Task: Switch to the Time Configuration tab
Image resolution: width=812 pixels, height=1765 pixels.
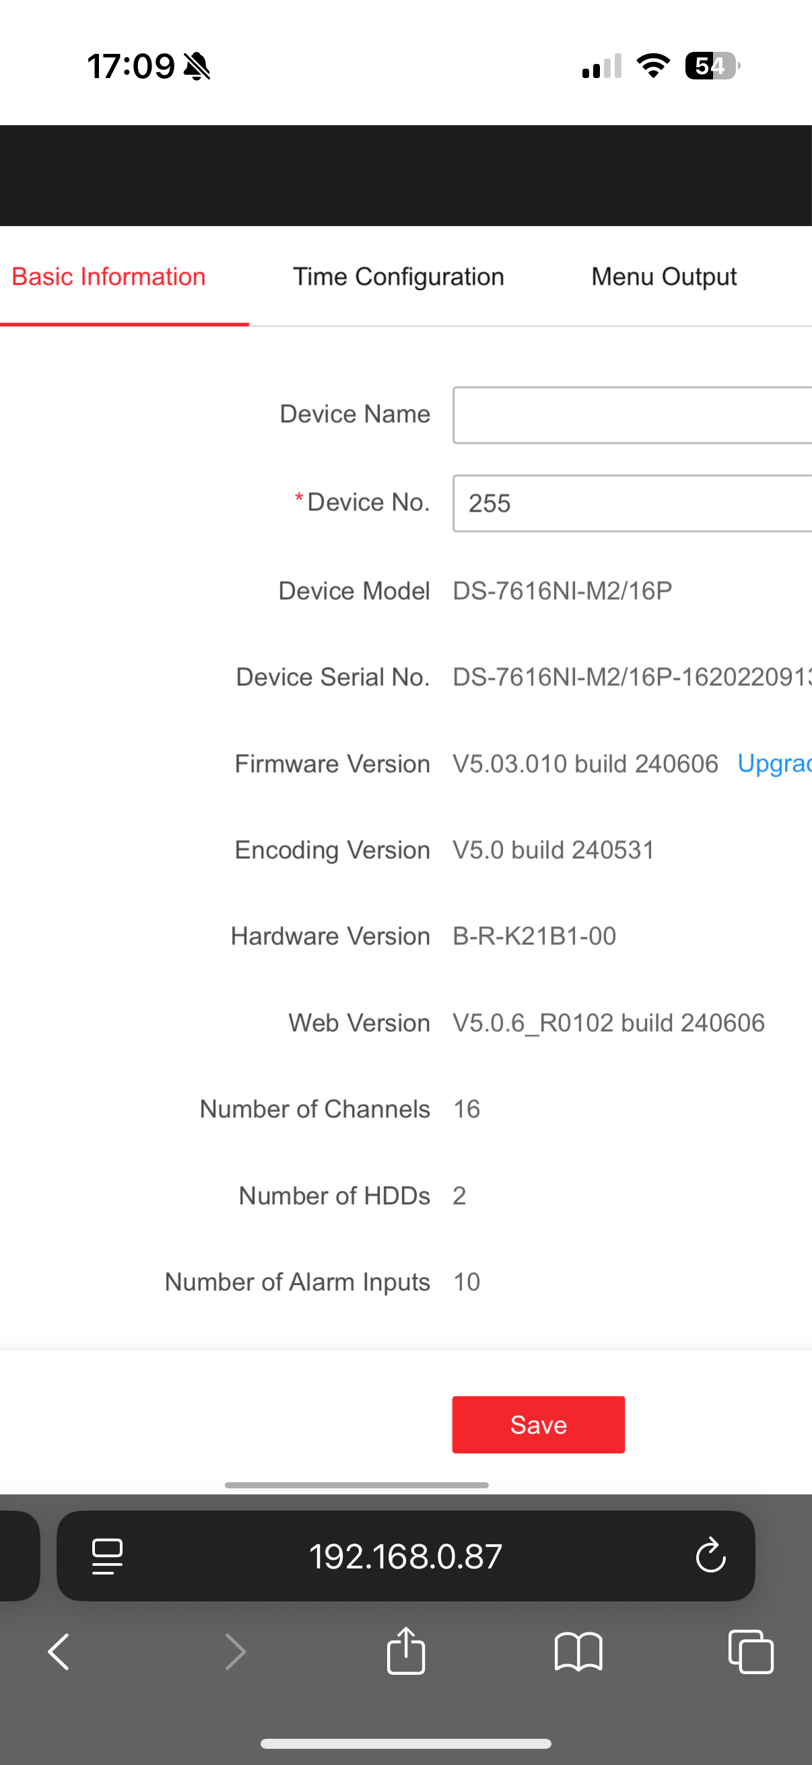Action: [398, 277]
